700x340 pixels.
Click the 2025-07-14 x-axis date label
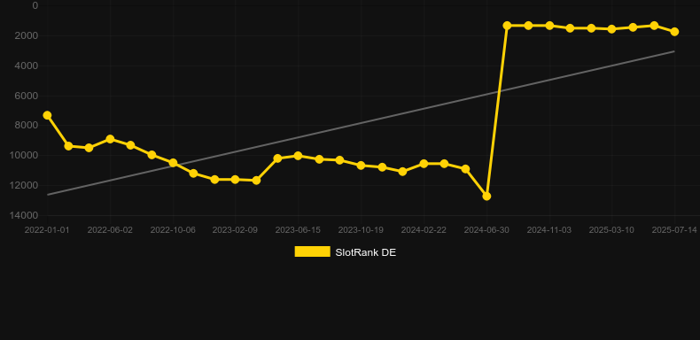[674, 230]
